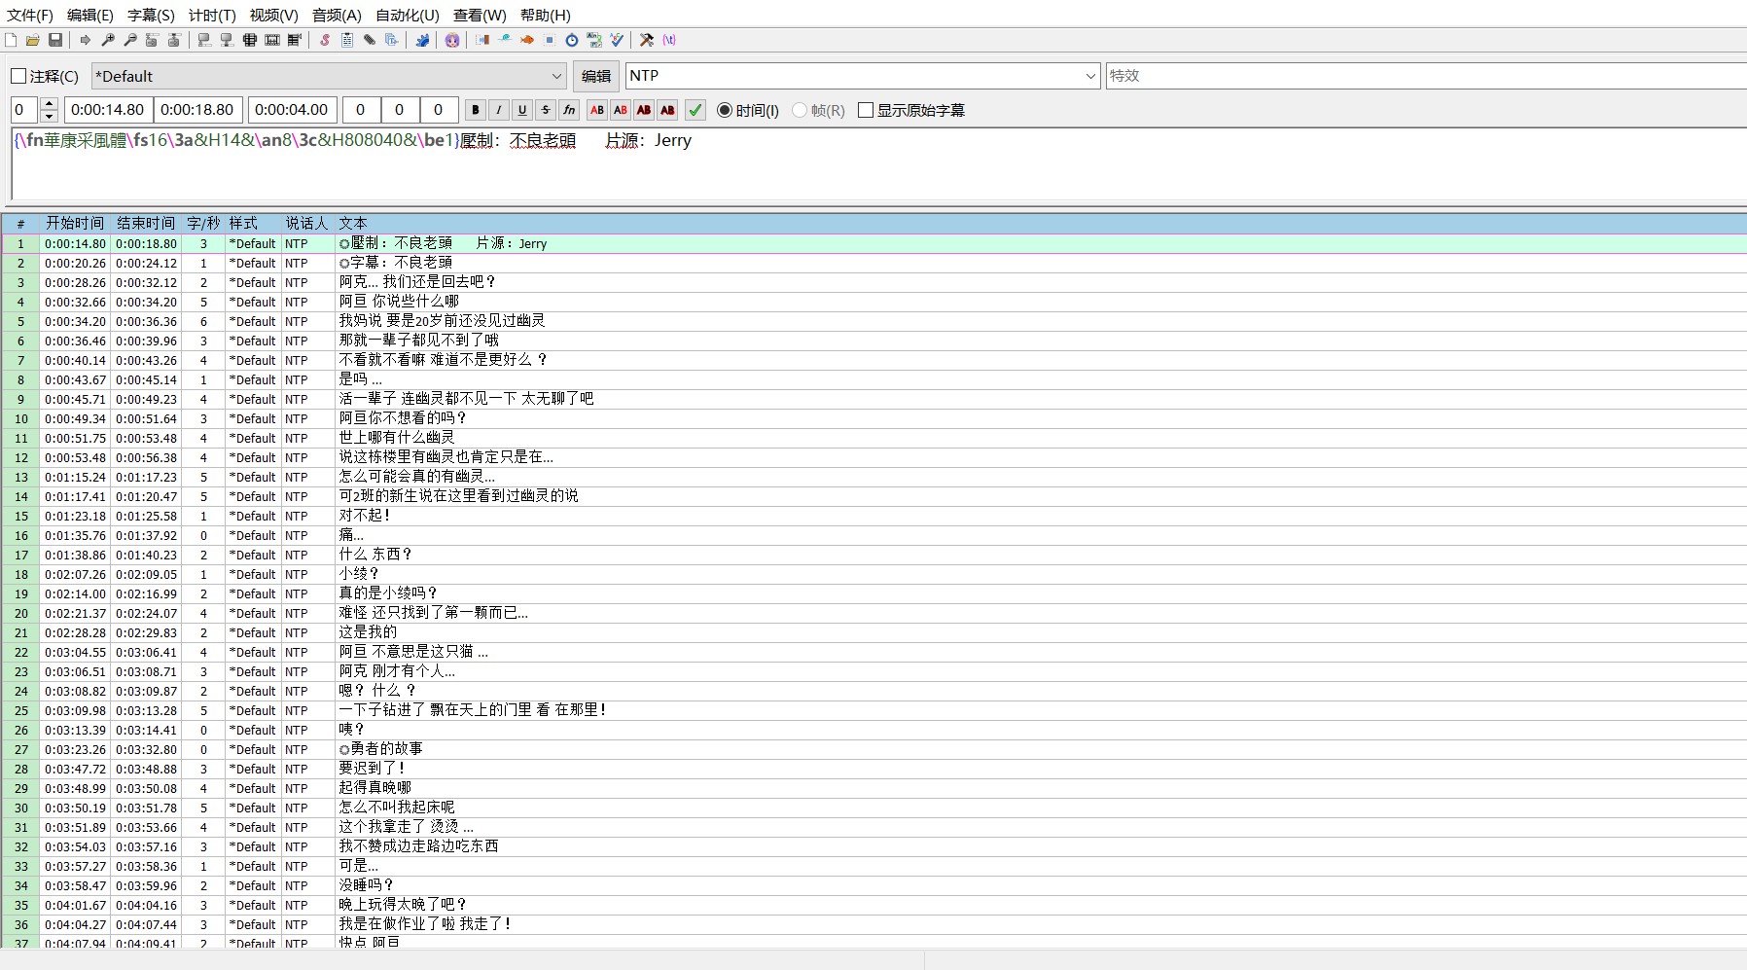Open the Automation manager (blue gear icon)
The width and height of the screenshot is (1747, 970).
coord(422,40)
